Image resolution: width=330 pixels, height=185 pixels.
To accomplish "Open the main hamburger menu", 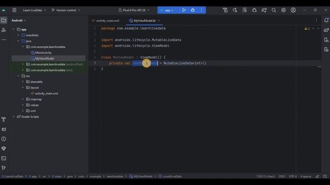I will coord(14,10).
